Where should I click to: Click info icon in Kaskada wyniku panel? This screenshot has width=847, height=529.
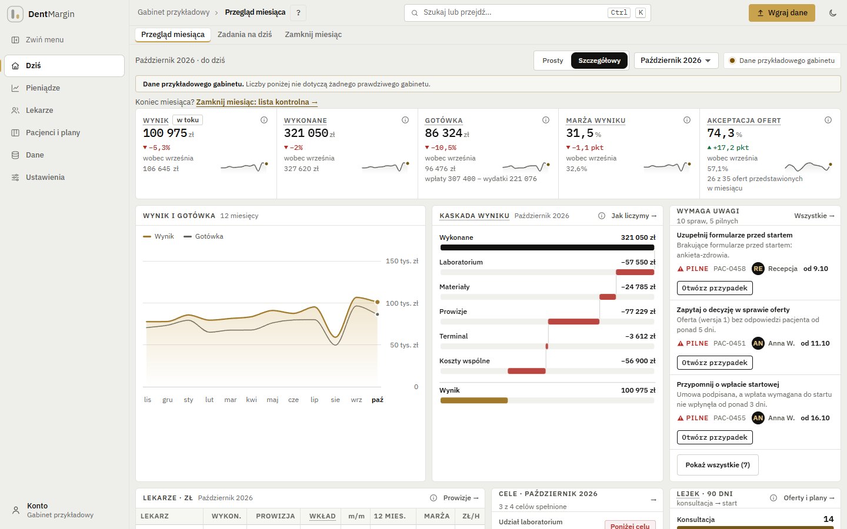[602, 216]
